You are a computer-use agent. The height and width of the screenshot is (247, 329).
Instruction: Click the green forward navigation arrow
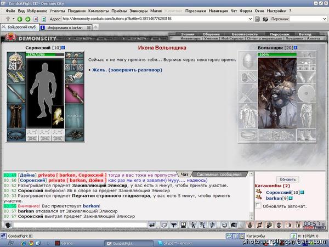point(28,19)
